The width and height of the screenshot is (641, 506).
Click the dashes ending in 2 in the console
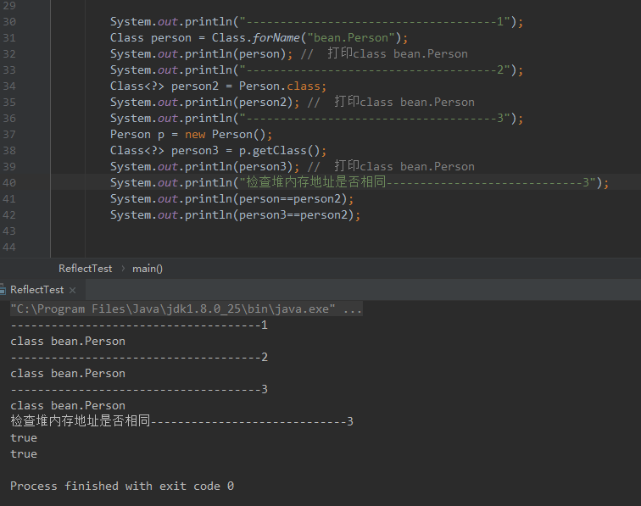pyautogui.click(x=139, y=357)
